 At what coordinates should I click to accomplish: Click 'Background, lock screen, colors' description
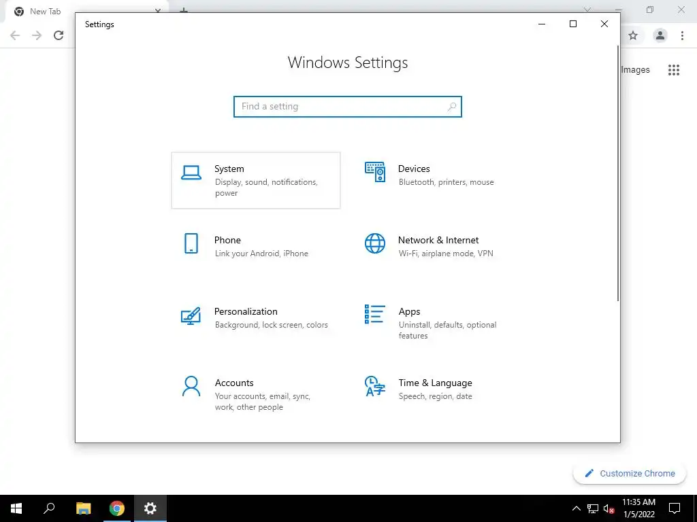pos(272,325)
